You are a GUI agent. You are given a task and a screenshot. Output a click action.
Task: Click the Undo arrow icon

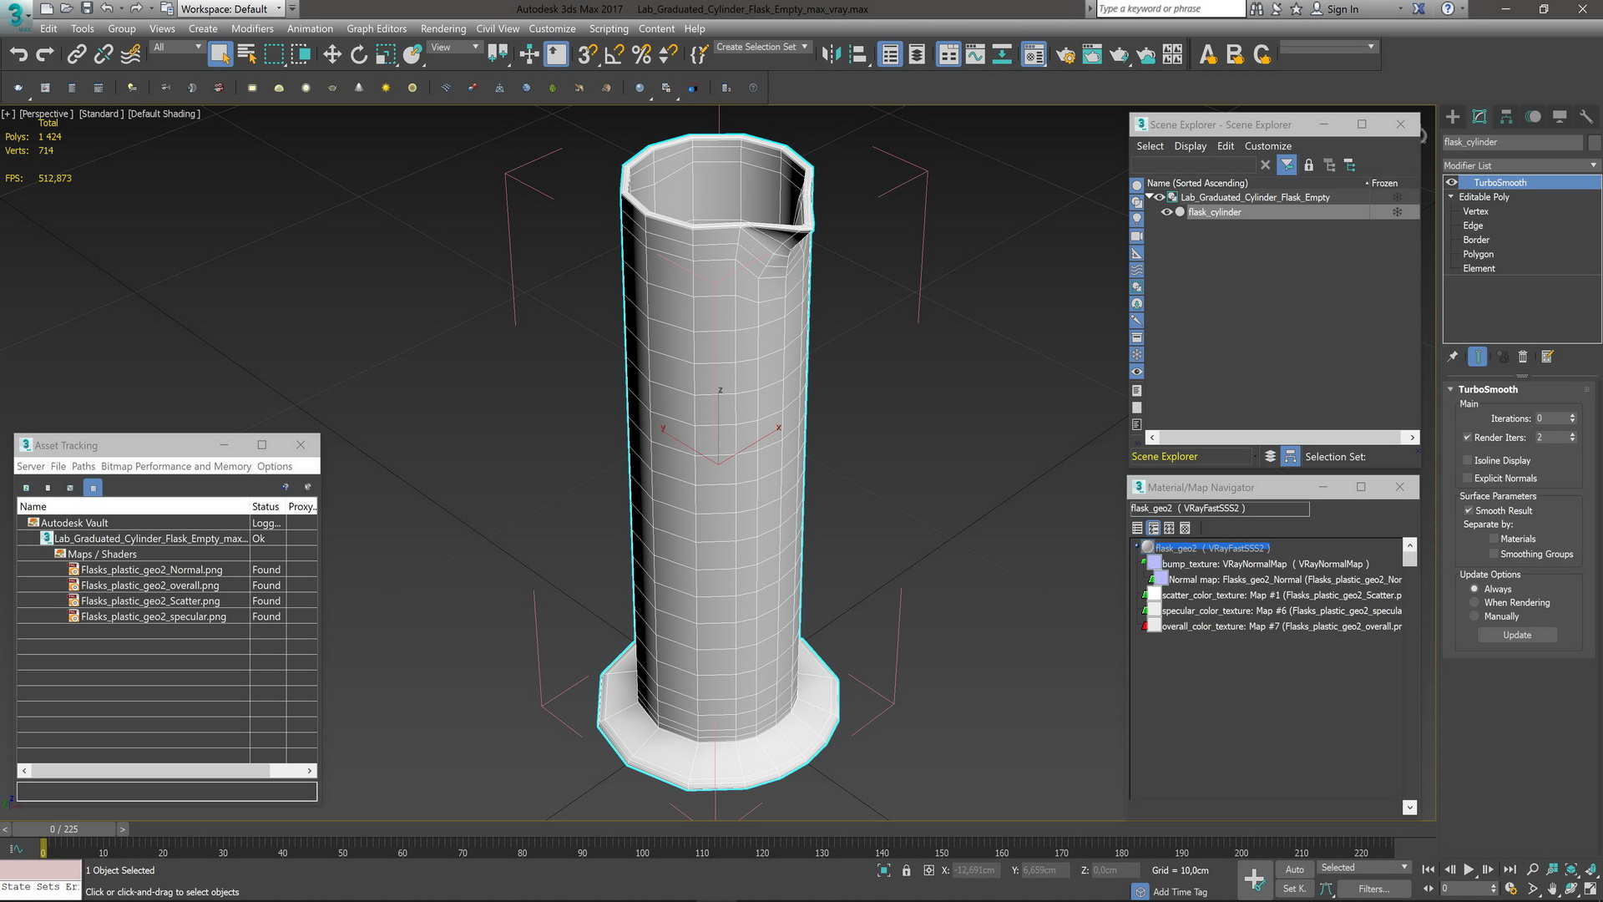18,55
